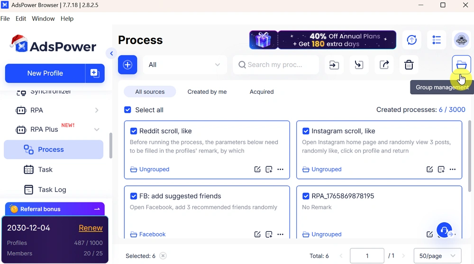
Task: Open more options for FB: add suggested friends
Action: tap(280, 234)
